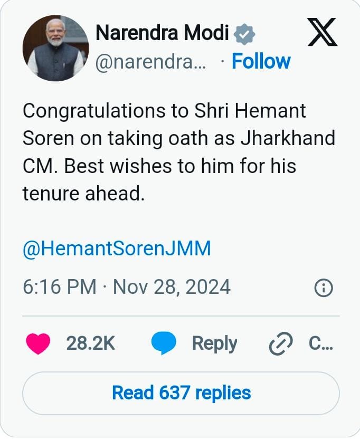Click the word Jharkhand in the post

pos(288,138)
